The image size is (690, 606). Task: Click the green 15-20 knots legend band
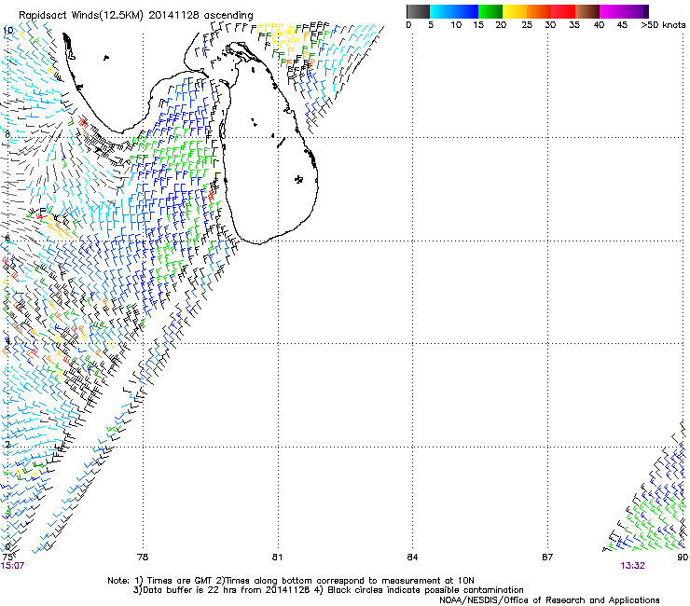[x=490, y=11]
